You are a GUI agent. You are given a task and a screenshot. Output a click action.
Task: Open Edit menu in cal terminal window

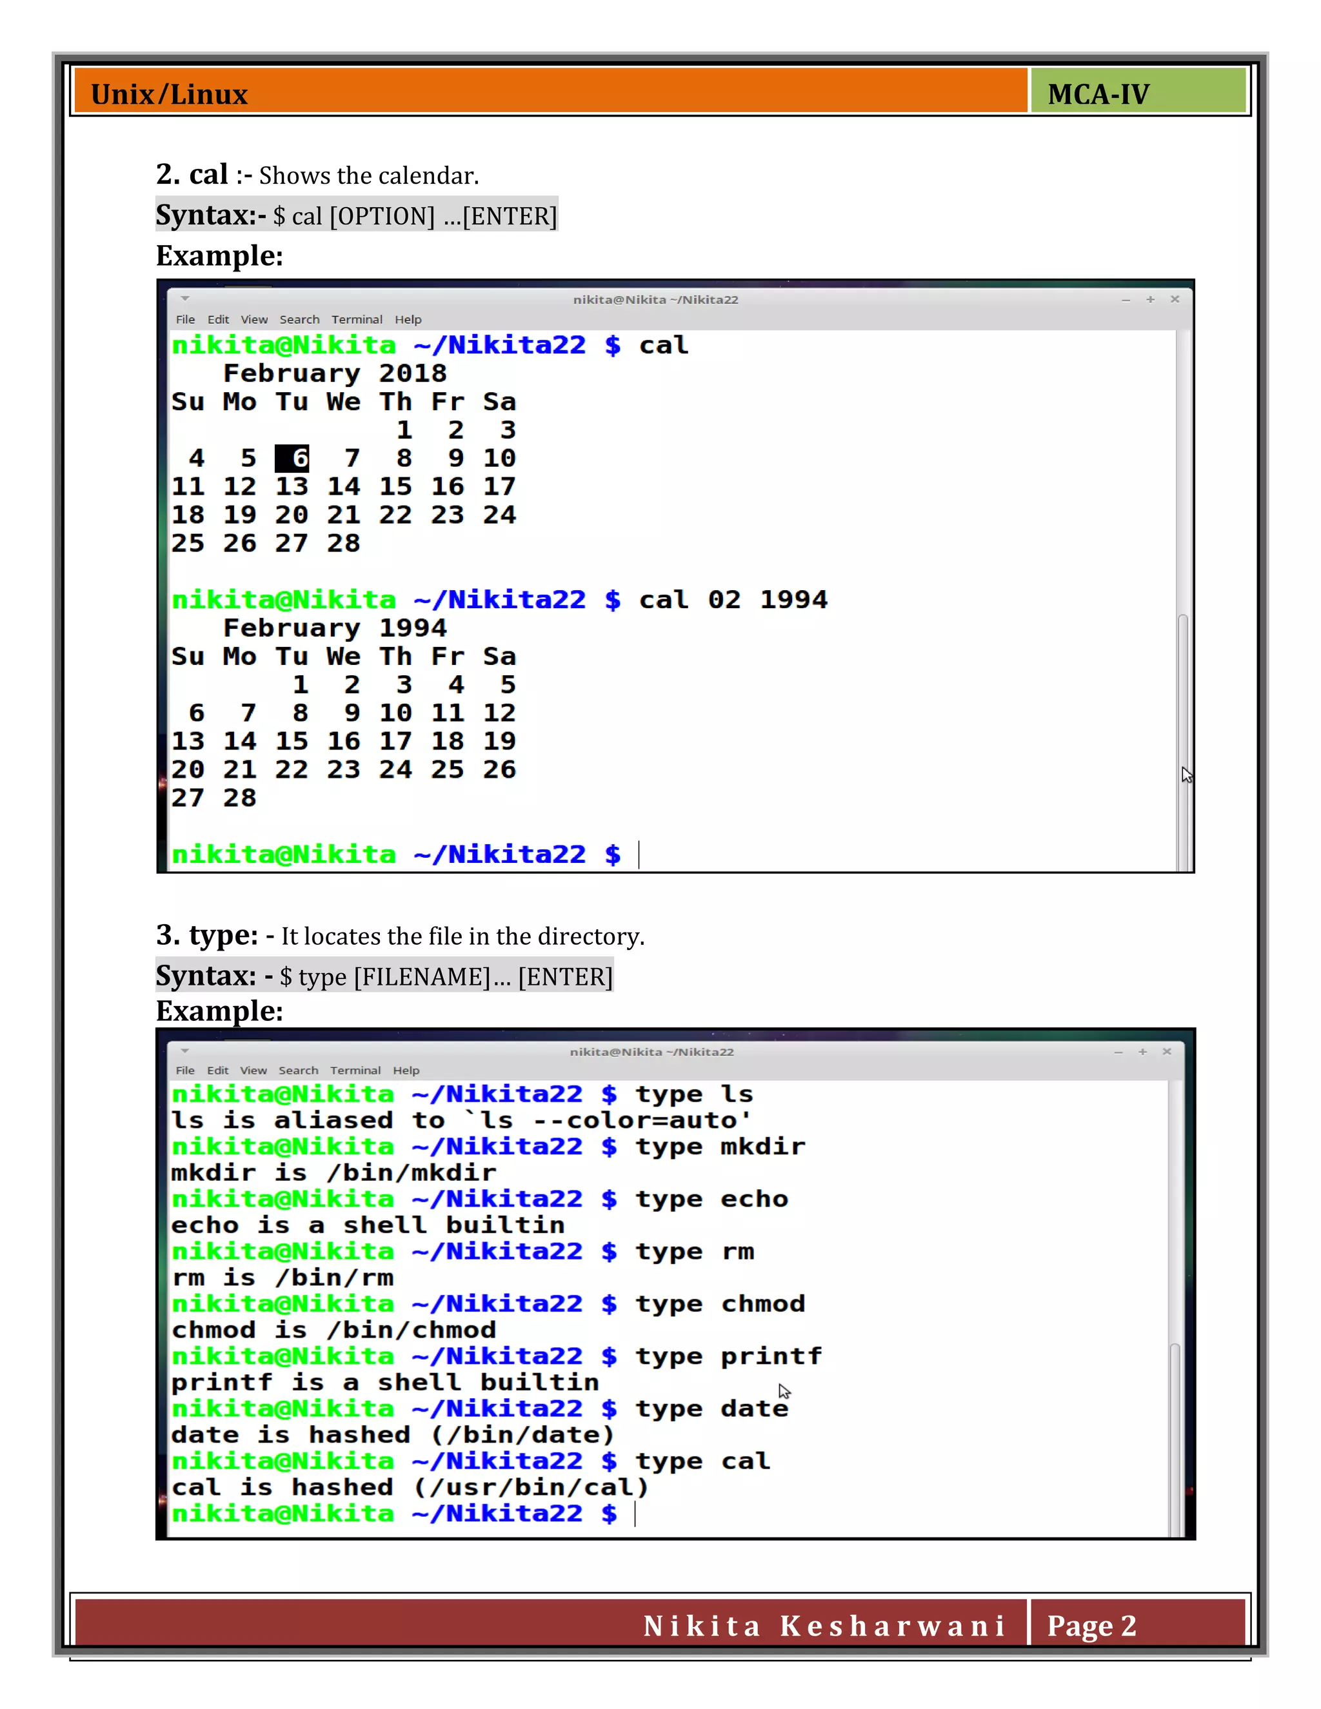[219, 319]
